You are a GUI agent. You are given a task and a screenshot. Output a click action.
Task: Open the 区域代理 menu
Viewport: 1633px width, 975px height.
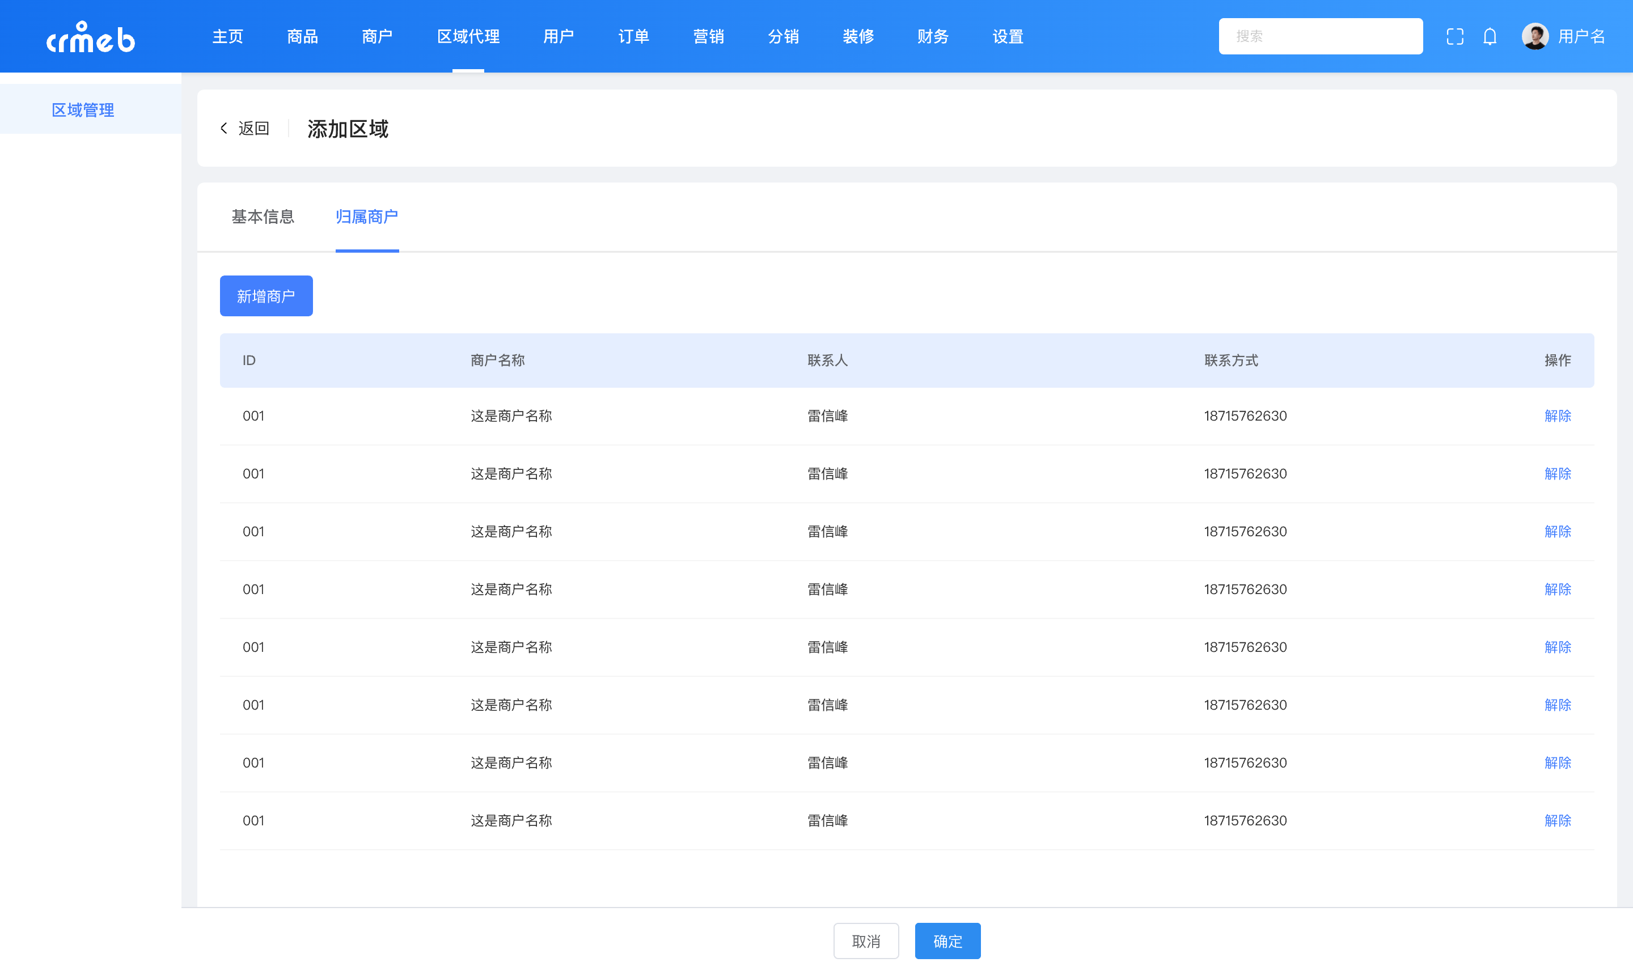[x=468, y=36]
